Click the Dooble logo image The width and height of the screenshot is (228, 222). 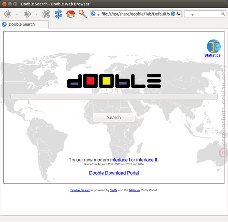point(114,81)
